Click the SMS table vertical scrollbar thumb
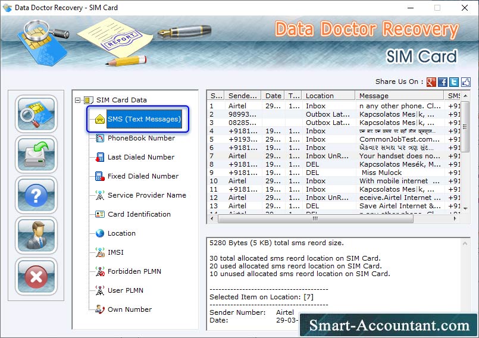Viewport: 479px width, 338px height. coord(465,127)
